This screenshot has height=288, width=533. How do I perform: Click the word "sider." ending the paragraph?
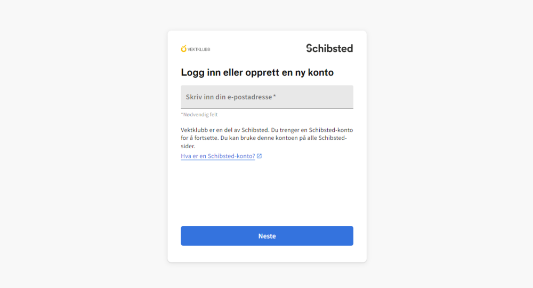(x=188, y=146)
